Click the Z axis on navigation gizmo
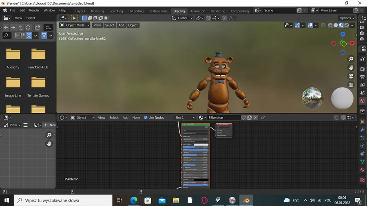Viewport: 367px width, 206px height. tap(343, 35)
